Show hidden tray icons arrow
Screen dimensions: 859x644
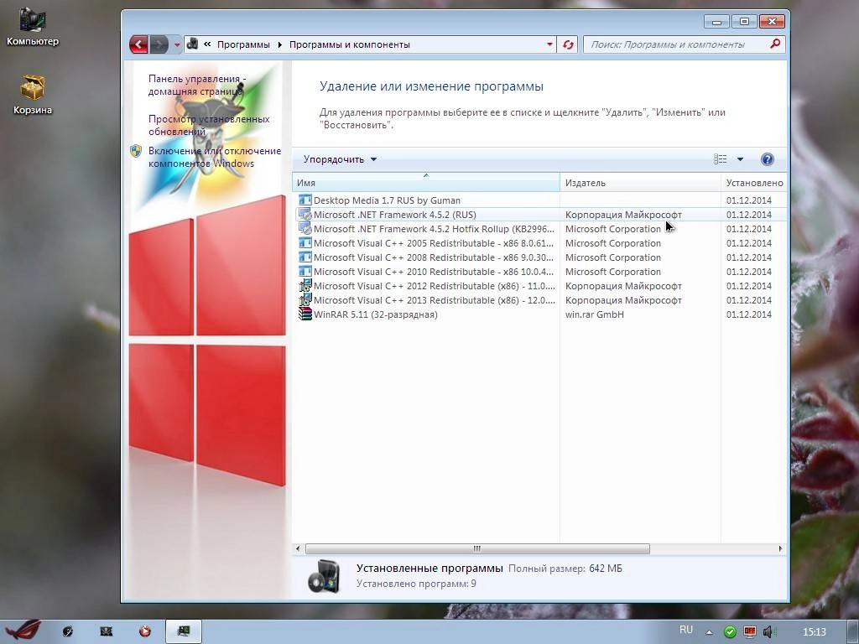click(x=709, y=632)
